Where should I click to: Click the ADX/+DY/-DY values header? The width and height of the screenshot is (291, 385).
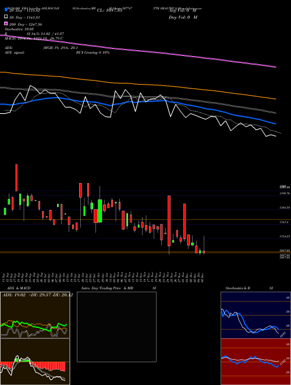tap(37, 295)
